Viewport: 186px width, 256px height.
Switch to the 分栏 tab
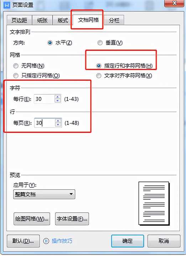[114, 20]
